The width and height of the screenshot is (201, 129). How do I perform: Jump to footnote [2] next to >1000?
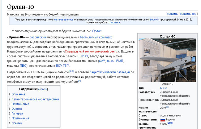click(169, 123)
